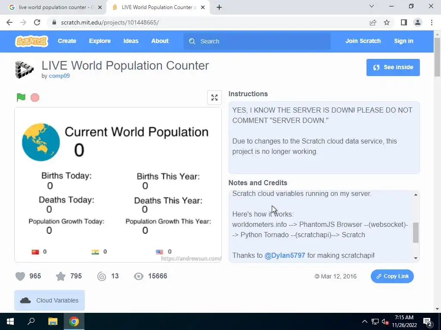
Task: Enter fullscreen mode for the project player
Action: (214, 98)
